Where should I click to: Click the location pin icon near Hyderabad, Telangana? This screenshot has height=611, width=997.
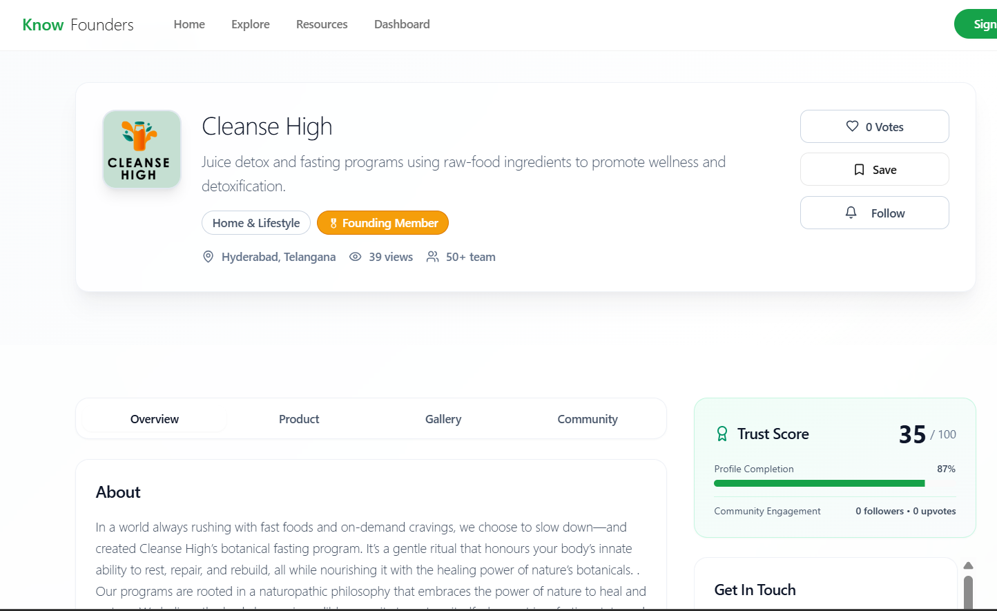click(x=208, y=256)
